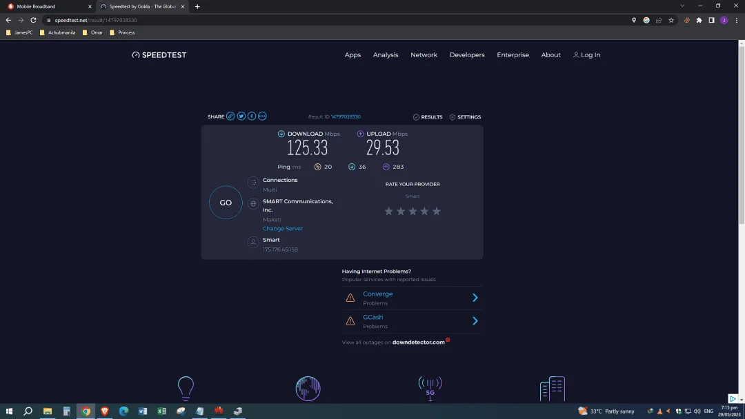Screen dimensions: 745x419
Task: Open Chrome three-dot menu
Action: 737,20
